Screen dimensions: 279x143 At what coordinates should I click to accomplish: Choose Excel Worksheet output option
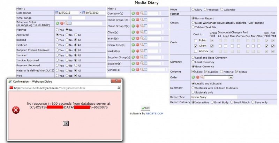(x=193, y=23)
